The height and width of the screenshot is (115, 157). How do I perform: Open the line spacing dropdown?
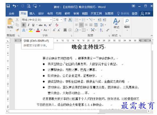(x=103, y=25)
